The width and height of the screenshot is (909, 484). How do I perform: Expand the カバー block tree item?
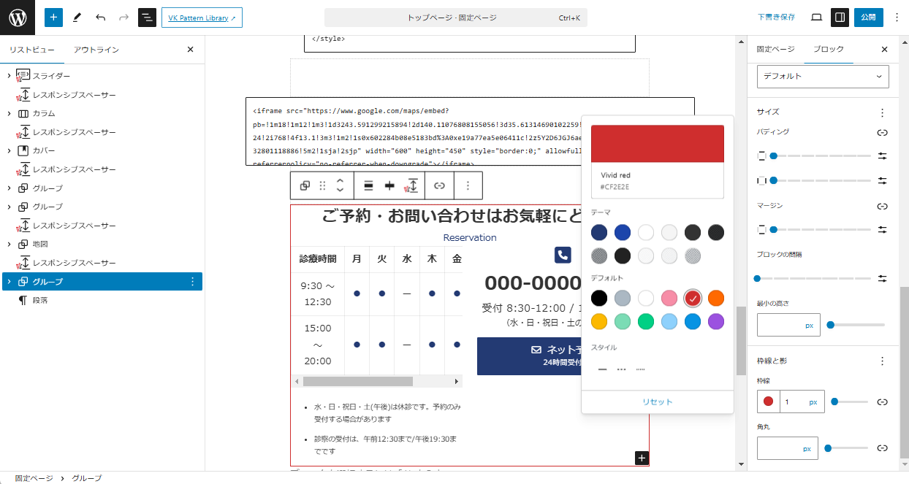[x=9, y=150]
